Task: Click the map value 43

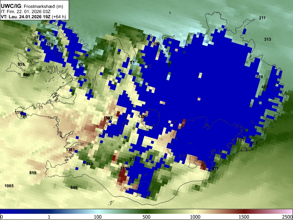Action: pyautogui.click(x=81, y=65)
